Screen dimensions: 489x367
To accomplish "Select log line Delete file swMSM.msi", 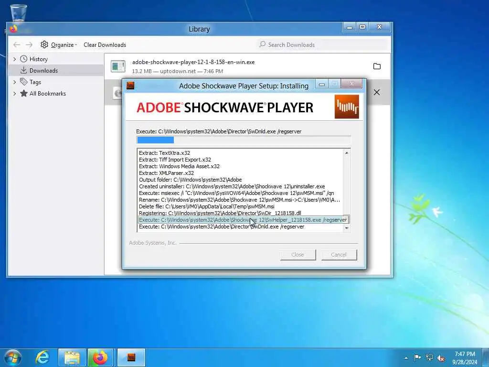I will click(x=206, y=206).
